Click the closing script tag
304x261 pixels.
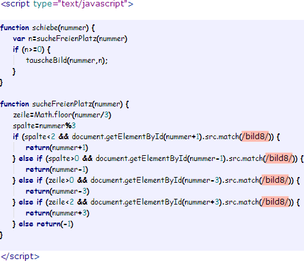pos(20,257)
